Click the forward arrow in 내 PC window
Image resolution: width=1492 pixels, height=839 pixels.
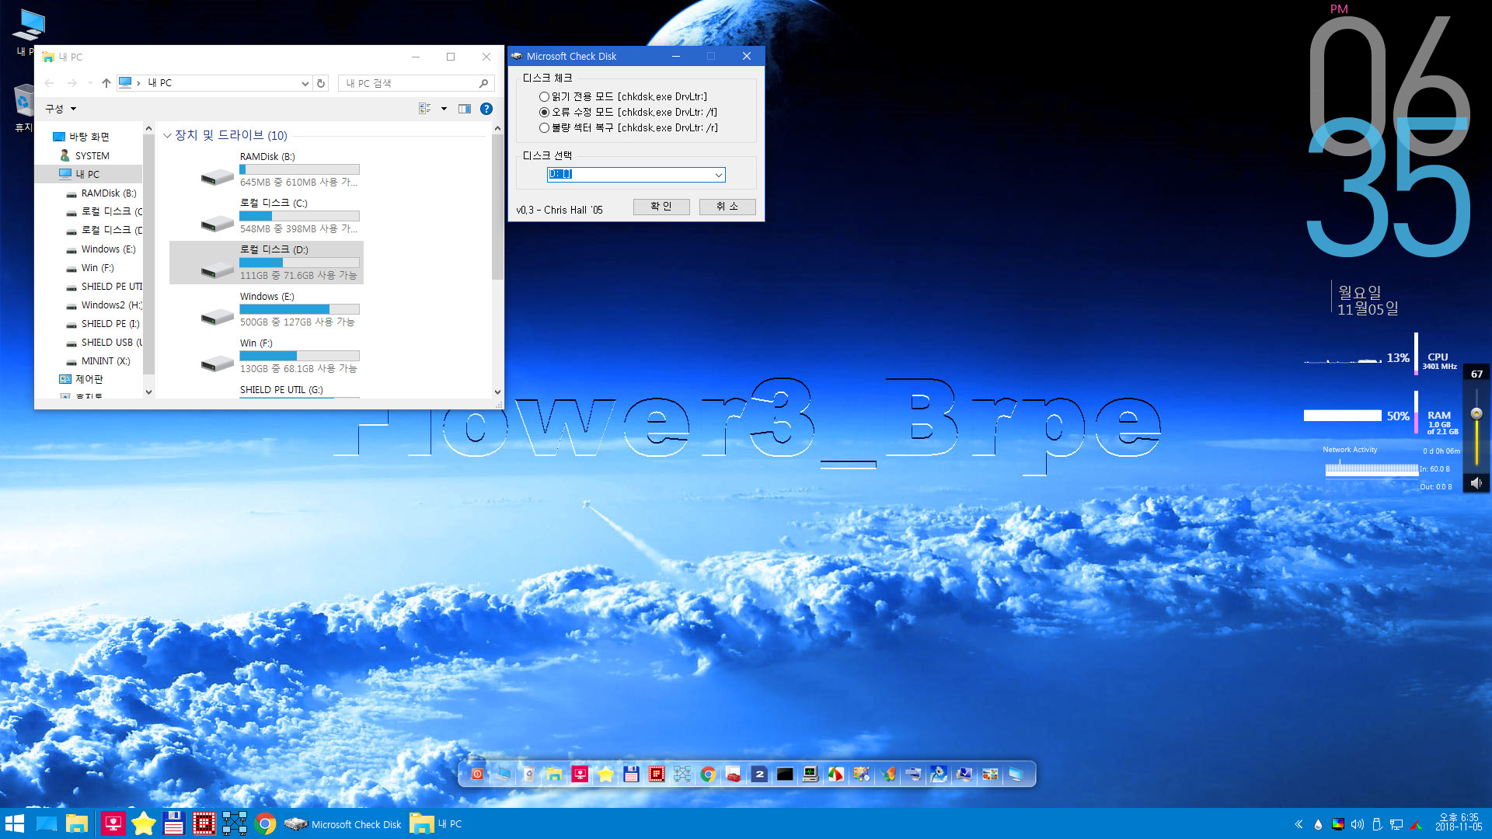pyautogui.click(x=72, y=83)
